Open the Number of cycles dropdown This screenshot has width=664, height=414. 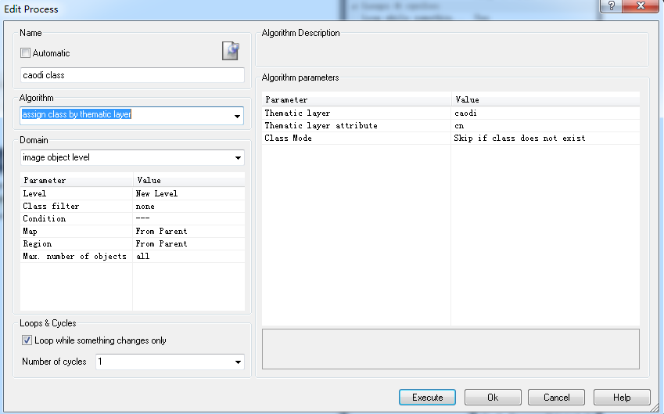point(238,362)
